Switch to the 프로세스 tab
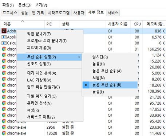This screenshot has height=136, width=166. pos(10,13)
